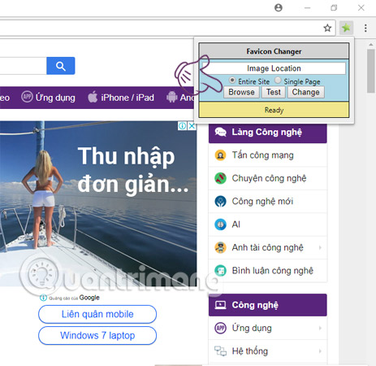Click the ad info icon on banner

click(183, 126)
